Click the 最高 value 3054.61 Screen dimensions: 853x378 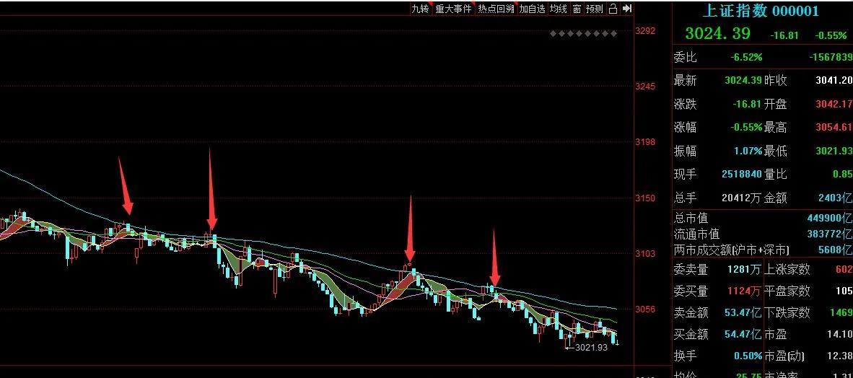click(834, 127)
